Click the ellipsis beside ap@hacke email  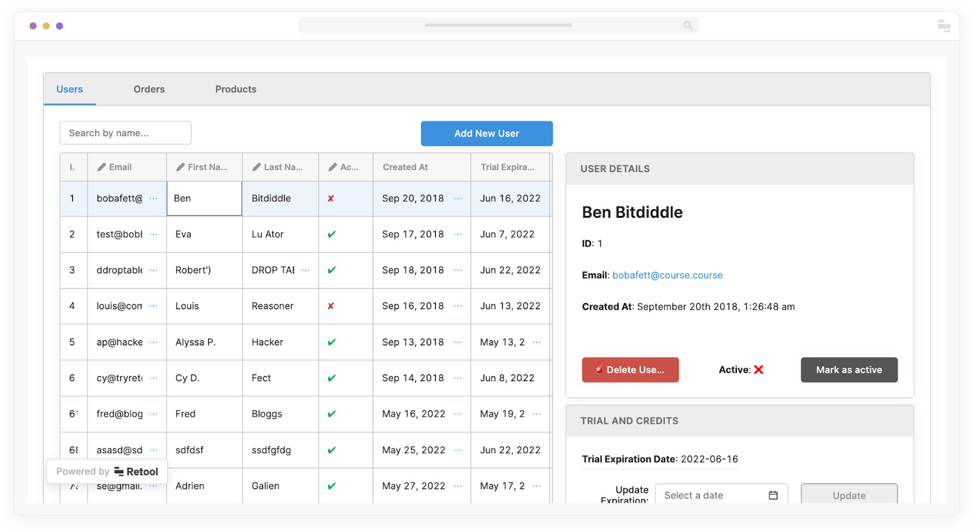(x=153, y=342)
